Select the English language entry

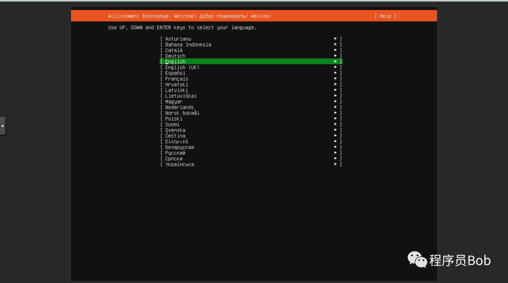click(x=251, y=61)
